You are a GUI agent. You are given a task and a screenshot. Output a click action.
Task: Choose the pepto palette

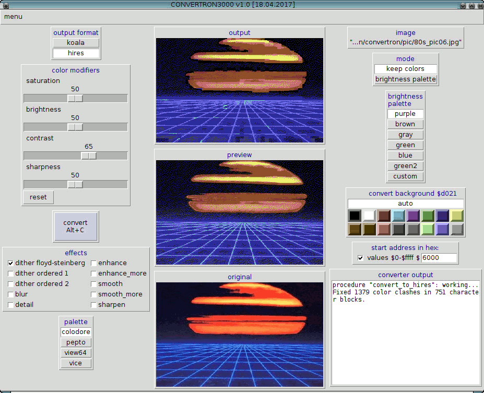coord(76,342)
